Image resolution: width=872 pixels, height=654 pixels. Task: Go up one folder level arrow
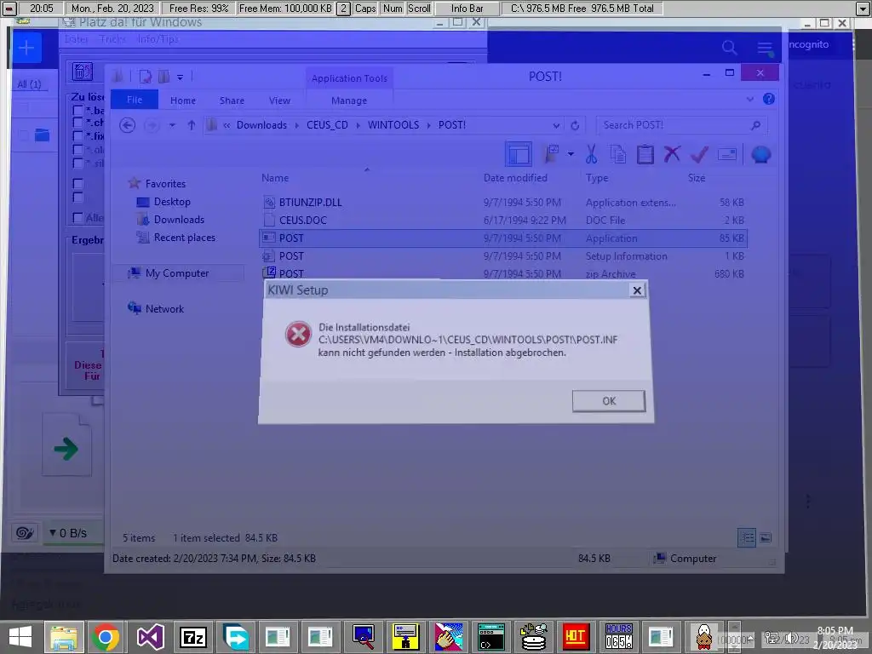pos(192,125)
